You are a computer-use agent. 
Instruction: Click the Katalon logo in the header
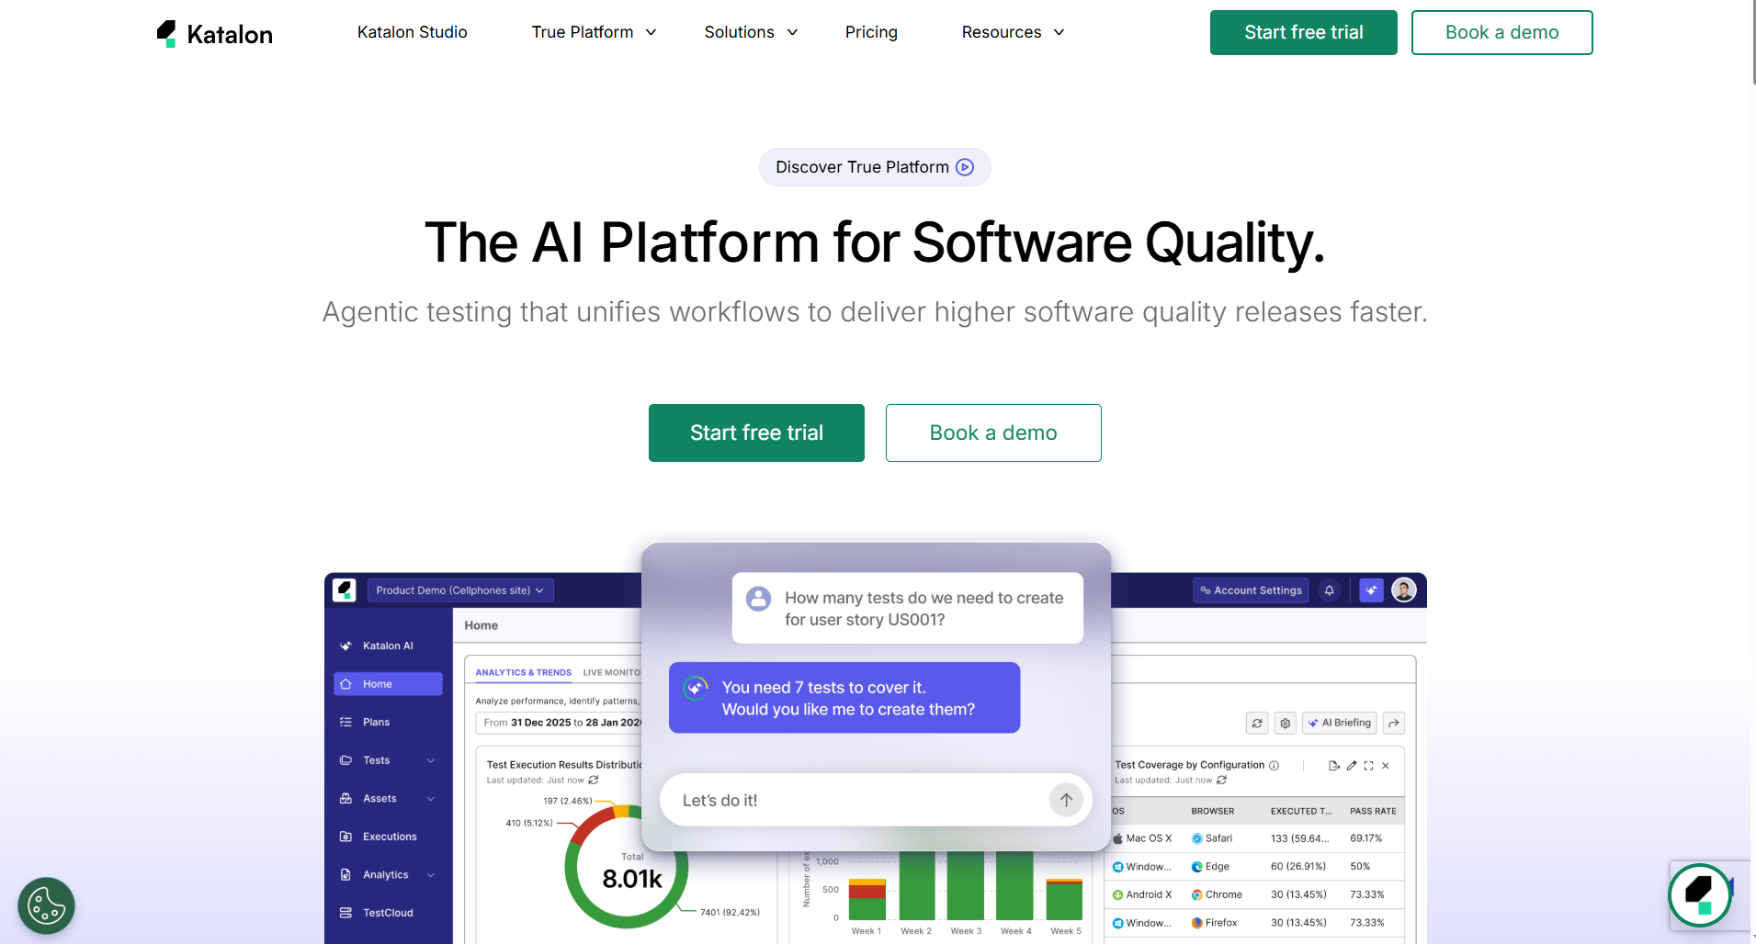tap(215, 34)
